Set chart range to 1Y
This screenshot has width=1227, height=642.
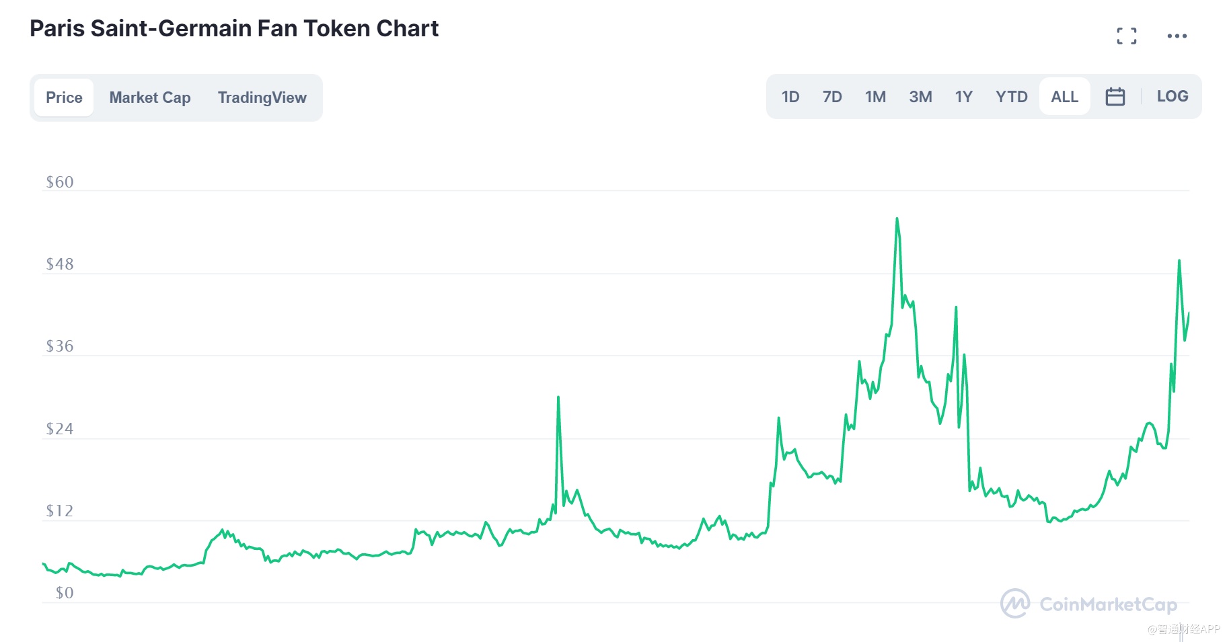click(963, 97)
